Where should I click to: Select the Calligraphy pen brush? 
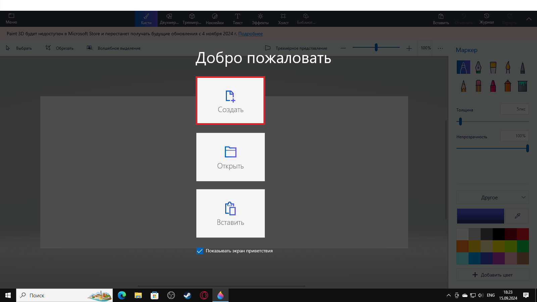478,67
